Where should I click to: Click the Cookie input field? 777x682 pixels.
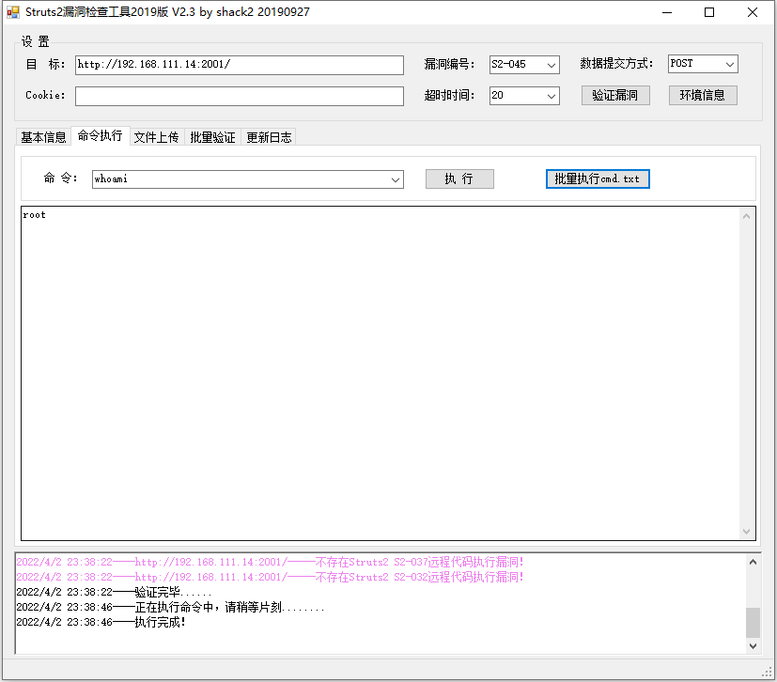[x=240, y=96]
